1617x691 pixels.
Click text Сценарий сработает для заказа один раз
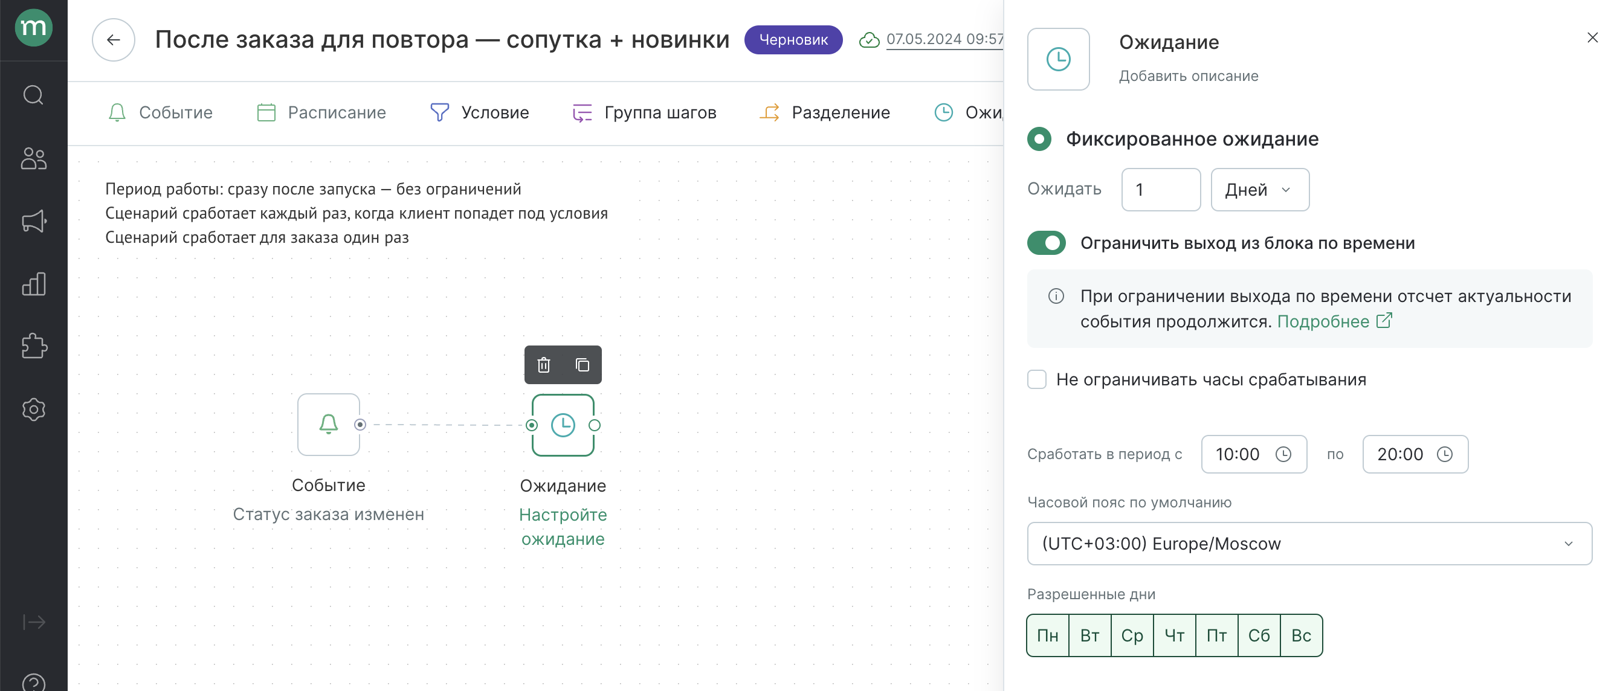coord(257,237)
